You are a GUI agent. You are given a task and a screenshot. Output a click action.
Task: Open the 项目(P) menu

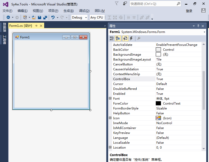coord(53,11)
